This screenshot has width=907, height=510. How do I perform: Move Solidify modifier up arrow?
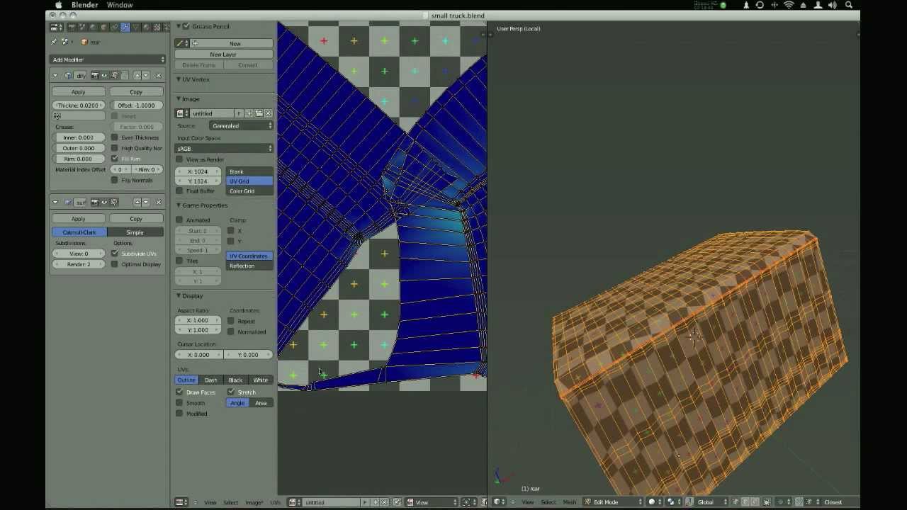coord(137,75)
